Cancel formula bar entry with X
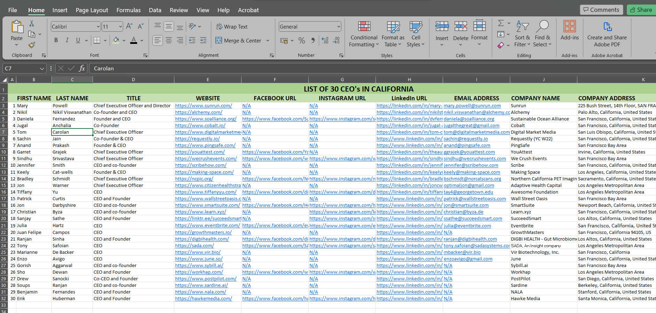Viewport: 656px width, 313px height. pos(61,68)
